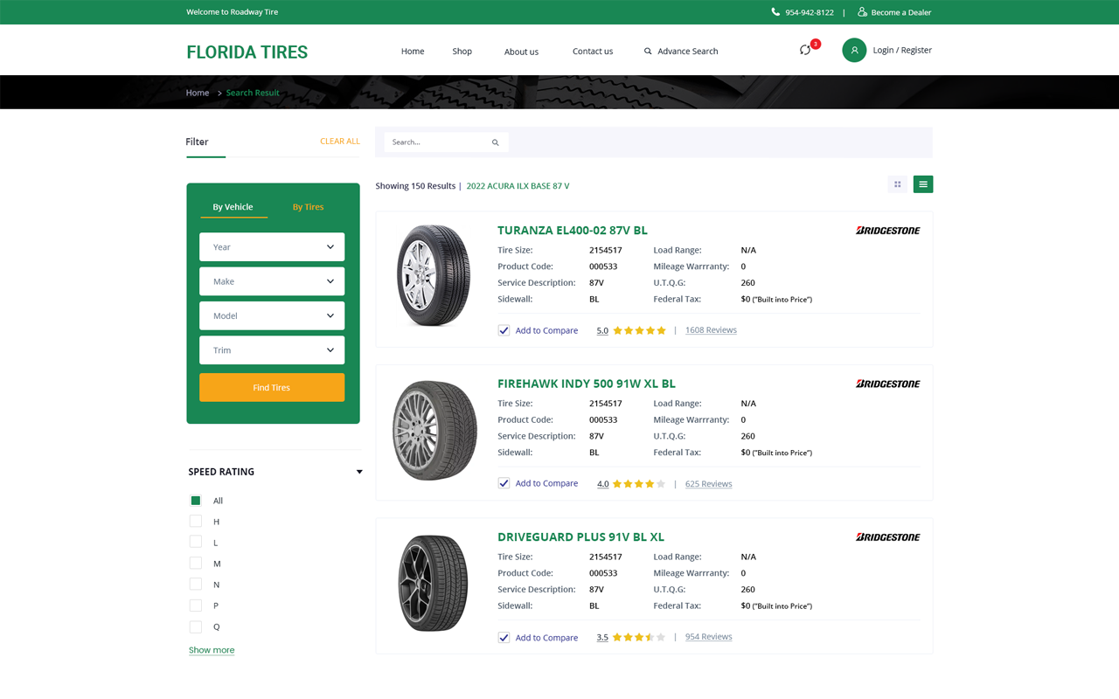Expand the Make dropdown
Screen dimensions: 1119x699
tap(272, 281)
